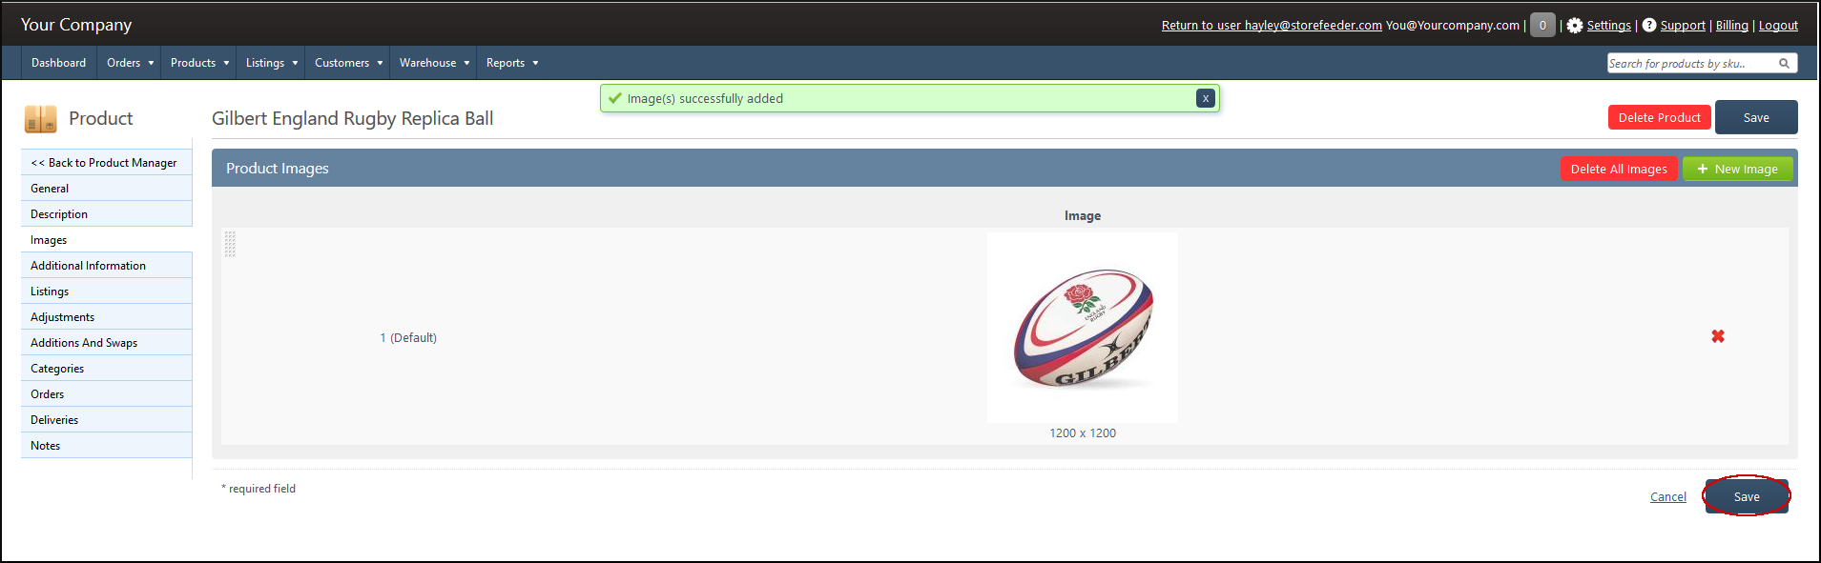Open the Adjustments section
This screenshot has height=563, width=1821.
coord(107,317)
